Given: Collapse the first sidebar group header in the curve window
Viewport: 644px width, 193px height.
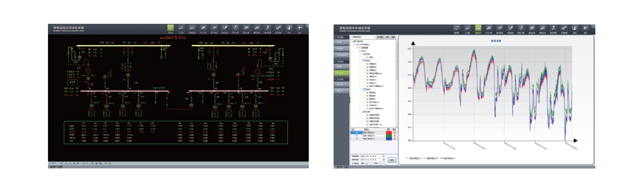Looking at the screenshot, I should point(341,37).
